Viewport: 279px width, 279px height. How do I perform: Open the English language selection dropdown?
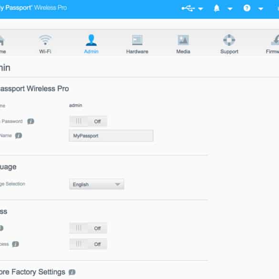click(x=97, y=185)
